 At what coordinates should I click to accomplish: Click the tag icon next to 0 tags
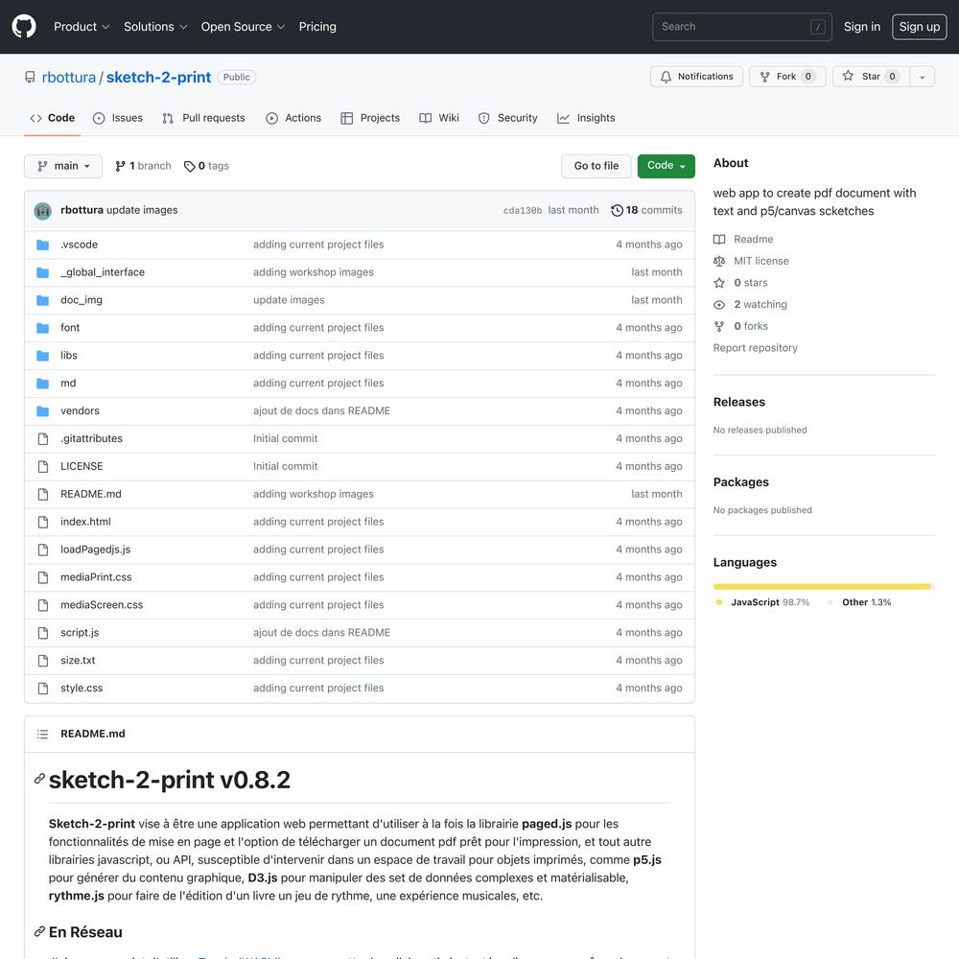[190, 166]
